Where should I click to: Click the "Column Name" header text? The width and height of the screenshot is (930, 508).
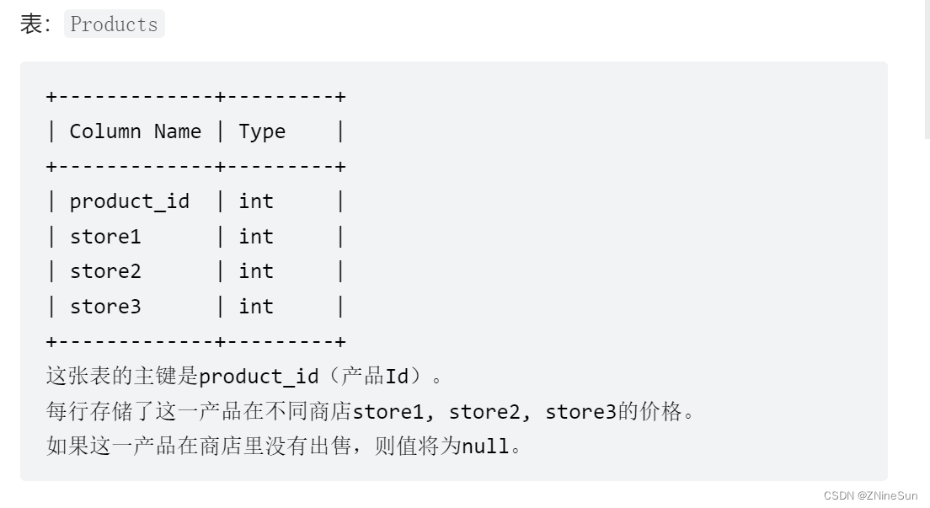click(135, 131)
